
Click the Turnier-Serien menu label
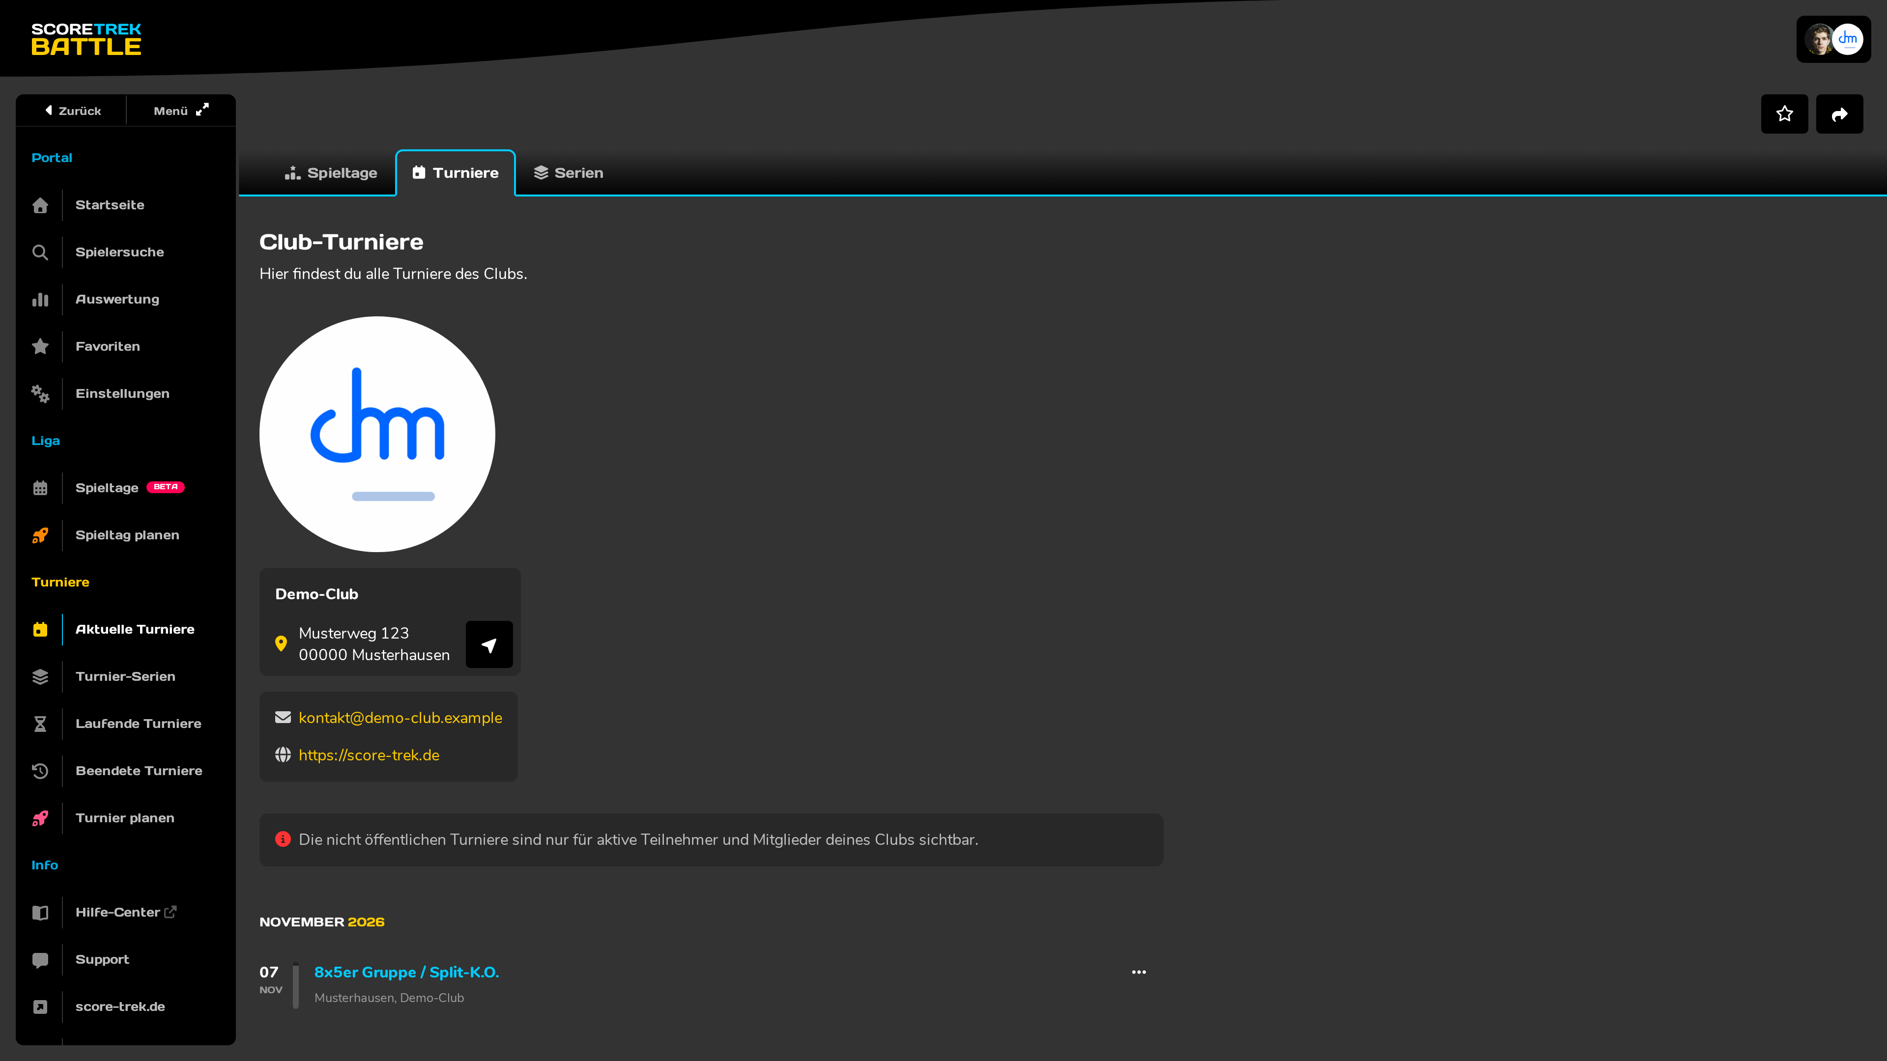pyautogui.click(x=125, y=676)
